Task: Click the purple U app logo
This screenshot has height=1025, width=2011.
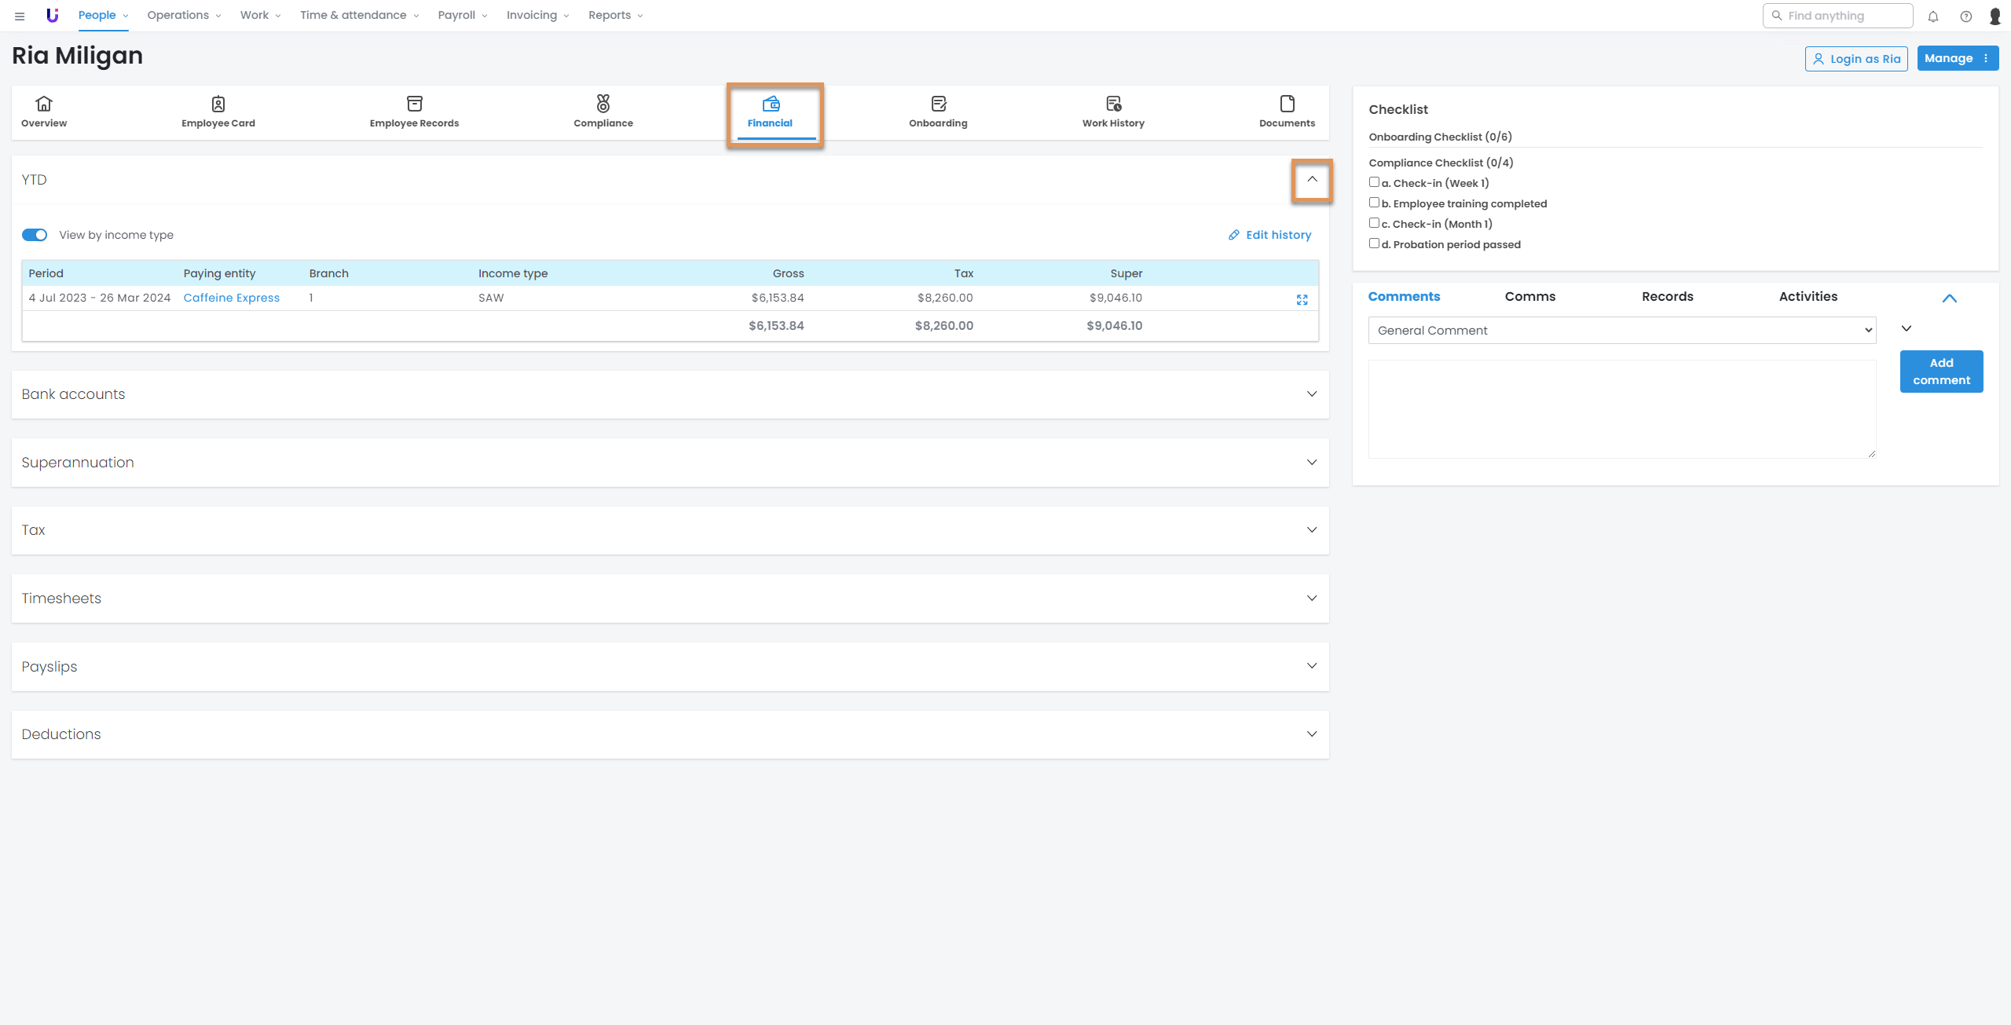Action: [53, 16]
